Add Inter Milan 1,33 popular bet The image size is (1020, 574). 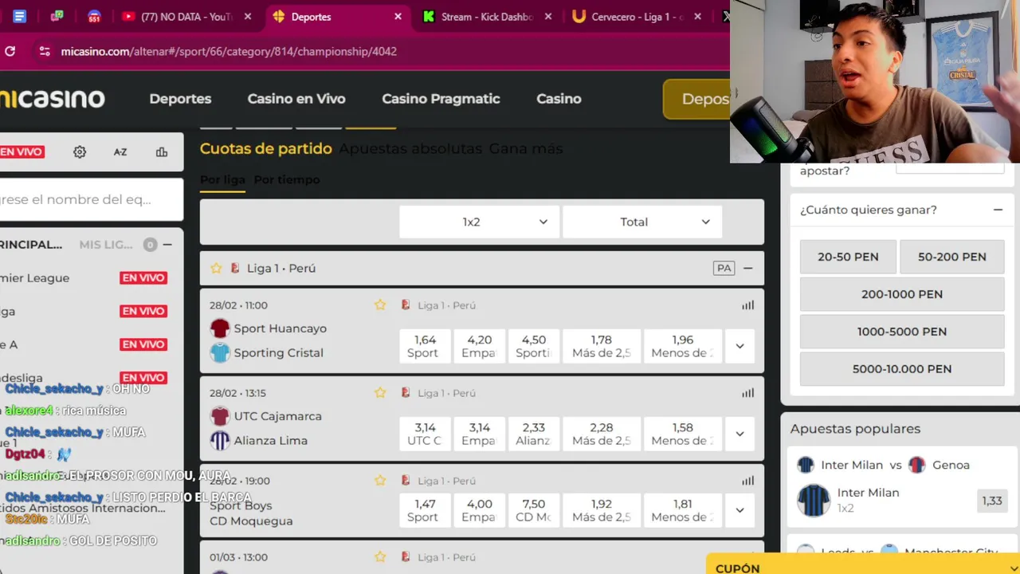(991, 501)
